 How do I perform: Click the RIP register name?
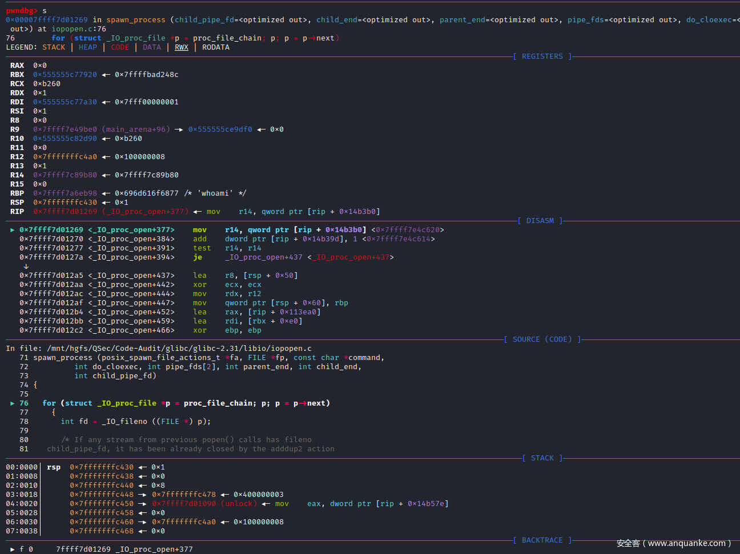tap(17, 212)
